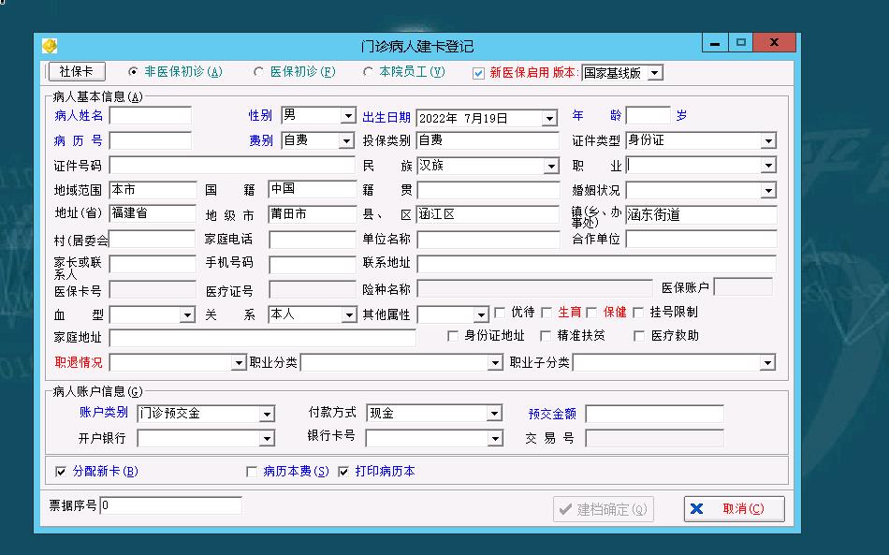The image size is (889, 555).
Task: Click the 籍贯 input field
Action: click(x=488, y=190)
